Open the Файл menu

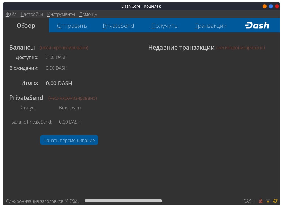tap(11, 14)
